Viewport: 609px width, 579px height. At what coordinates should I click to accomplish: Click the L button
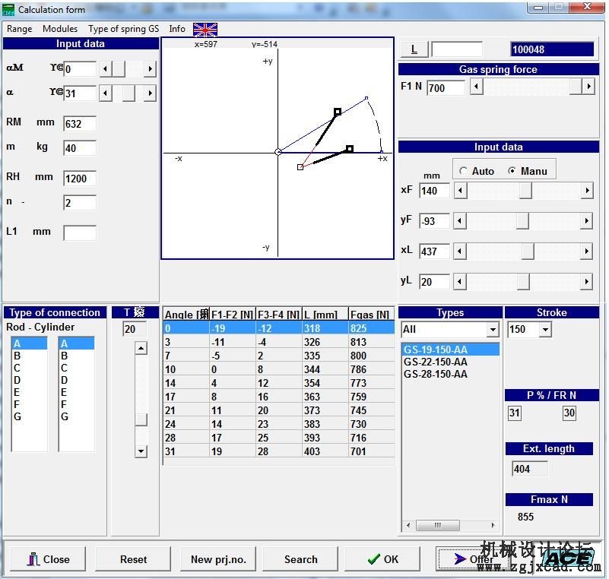[x=414, y=49]
